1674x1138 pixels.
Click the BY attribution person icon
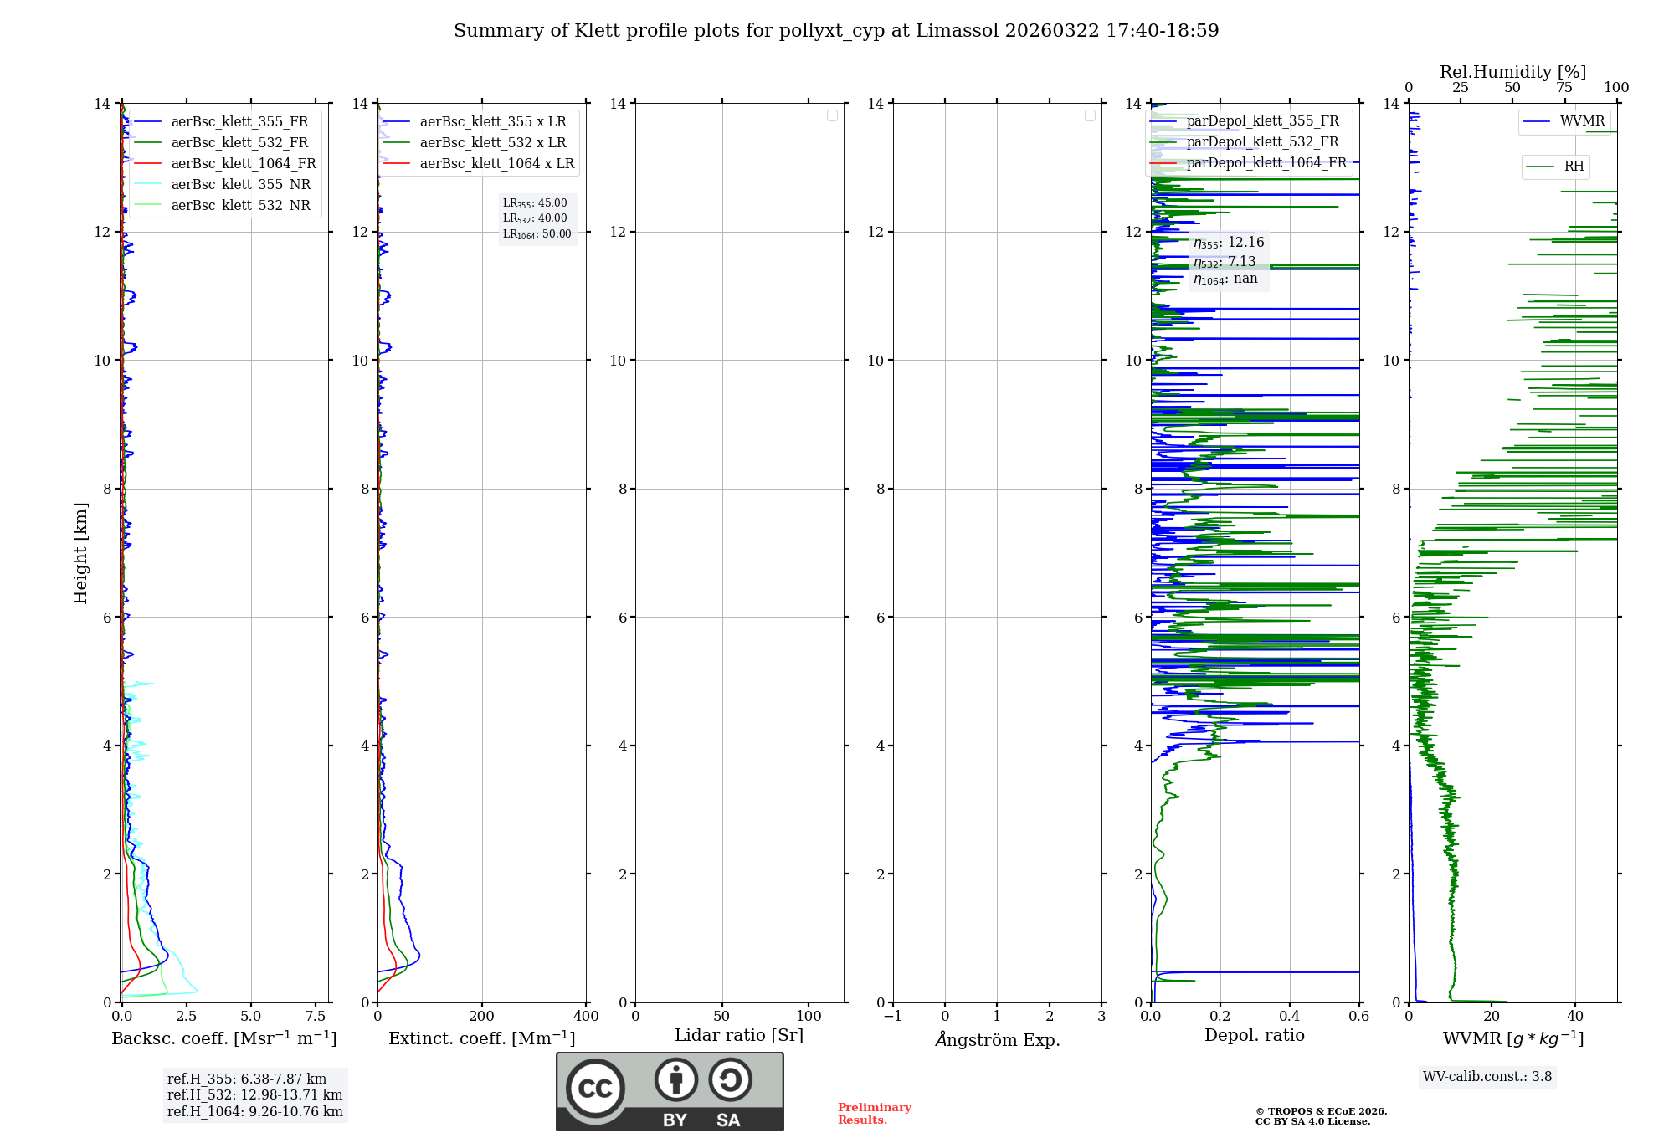tap(675, 1079)
